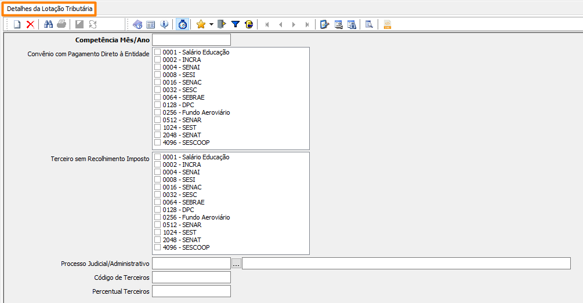
Task: Expand the dropdown arrow beside the star
Action: coord(211,24)
